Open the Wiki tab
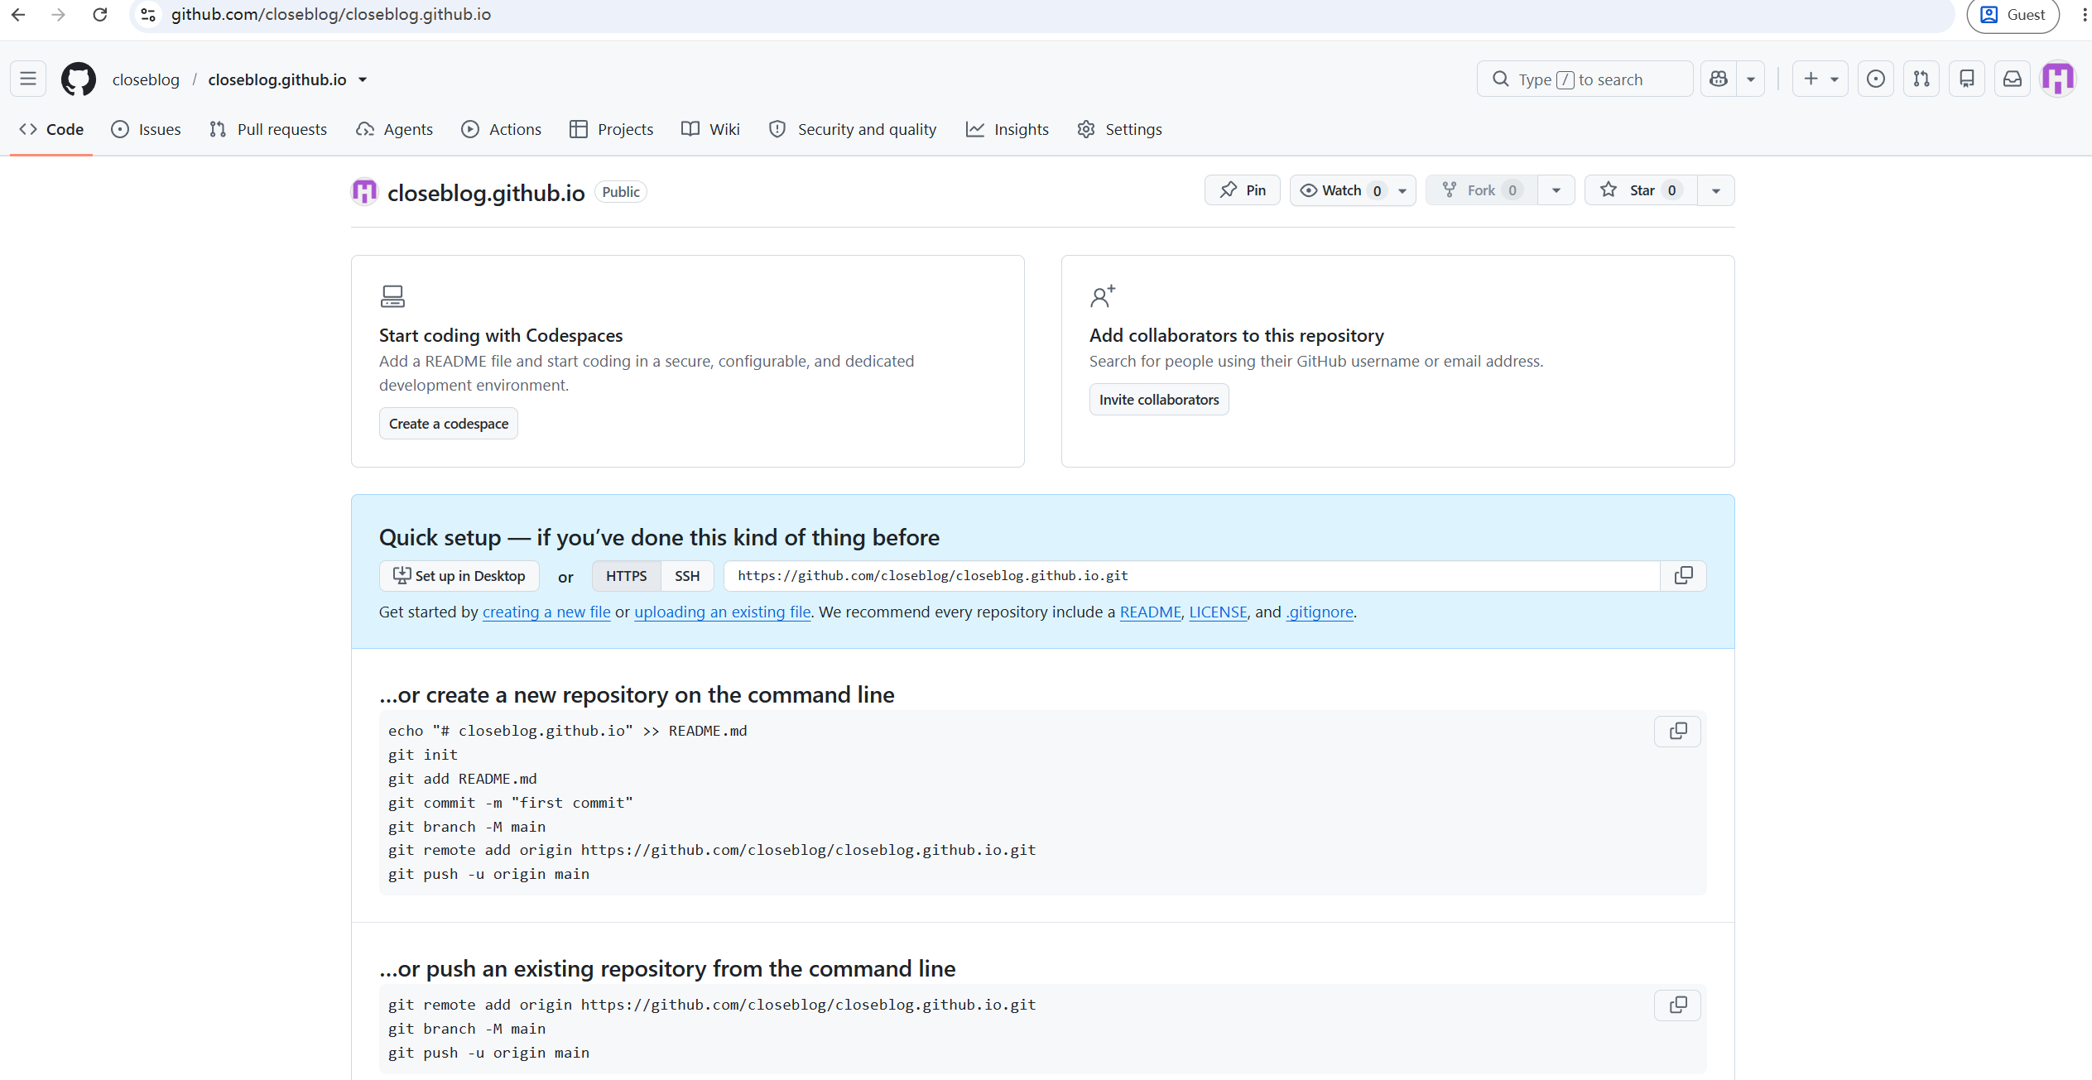2092x1080 pixels. [711, 129]
